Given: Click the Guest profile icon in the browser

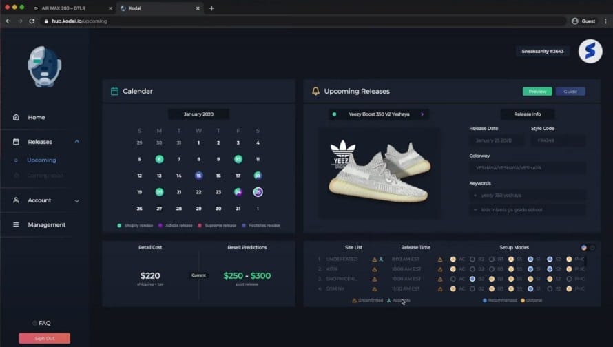Looking at the screenshot, I should [574, 21].
